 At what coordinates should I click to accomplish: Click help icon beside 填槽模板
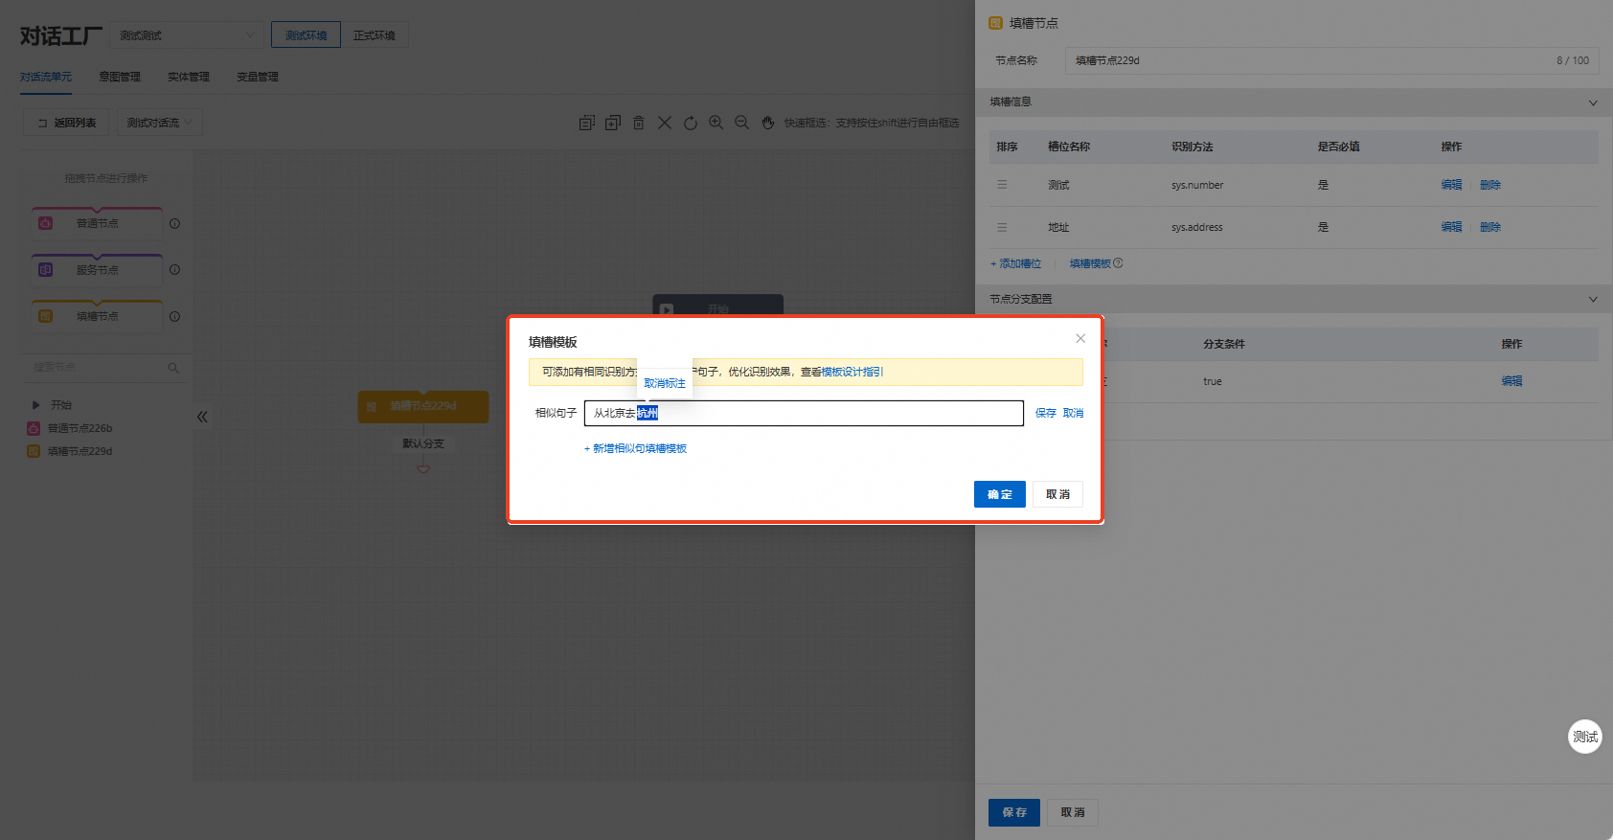click(x=1118, y=263)
